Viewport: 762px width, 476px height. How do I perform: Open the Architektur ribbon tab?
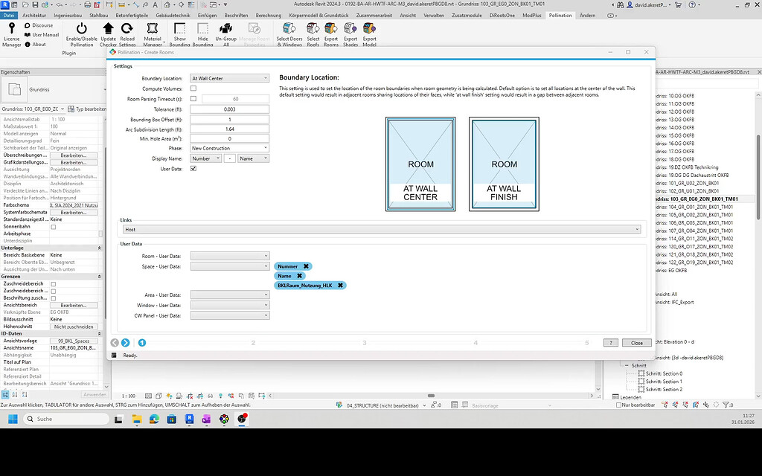click(34, 15)
